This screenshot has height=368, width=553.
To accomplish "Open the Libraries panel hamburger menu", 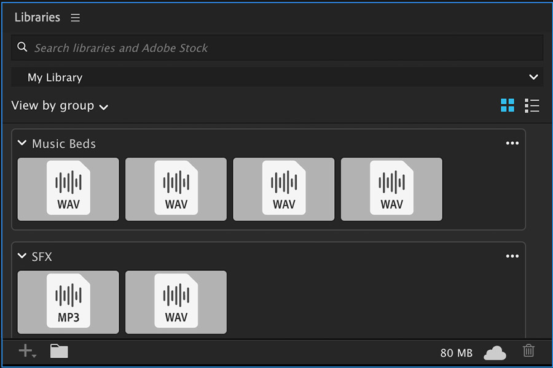I will (x=75, y=18).
